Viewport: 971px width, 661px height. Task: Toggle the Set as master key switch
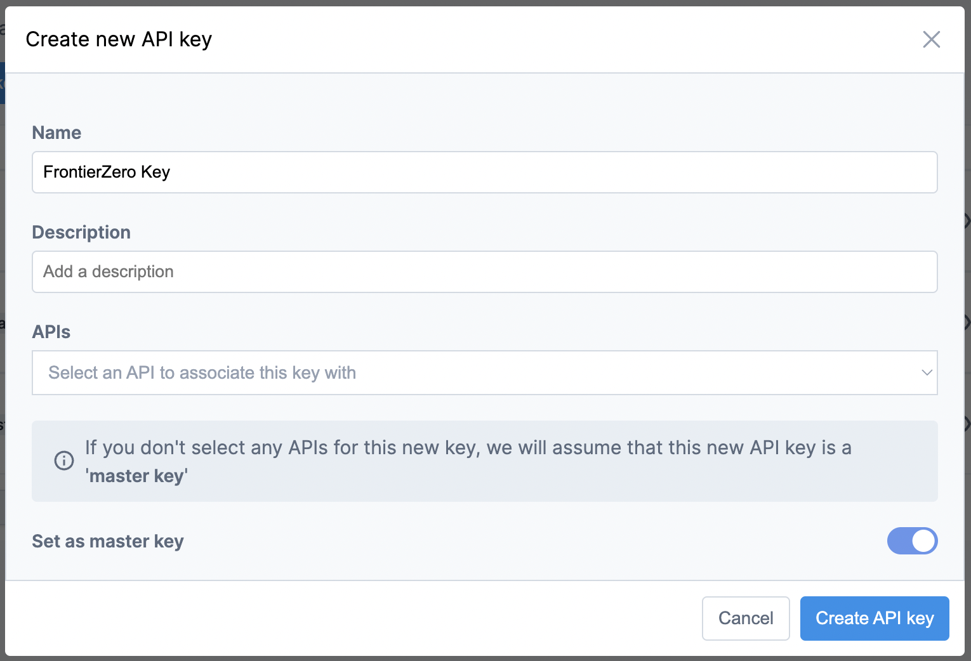pyautogui.click(x=912, y=541)
